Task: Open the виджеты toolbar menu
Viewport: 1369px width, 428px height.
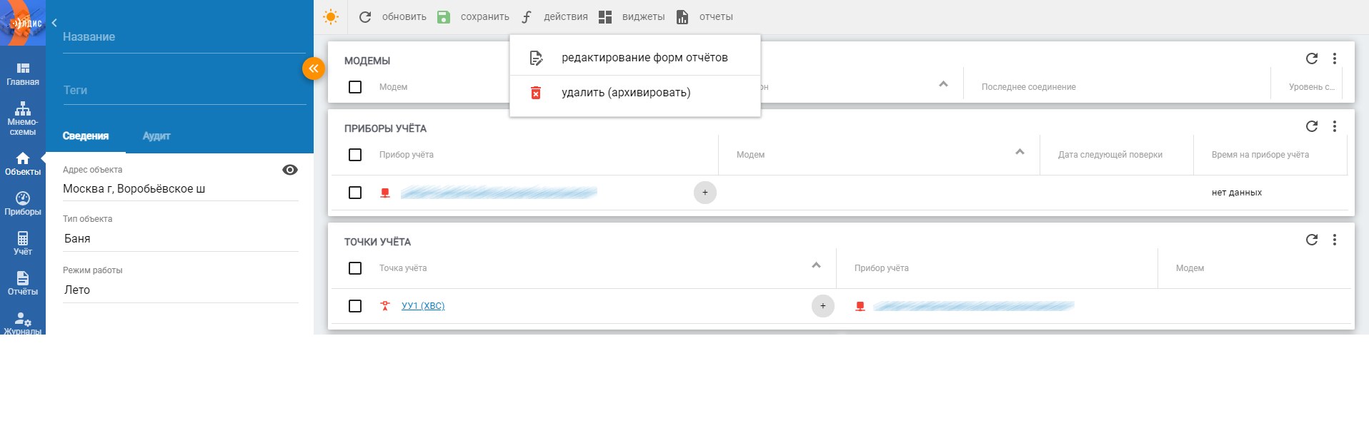Action: (x=632, y=16)
